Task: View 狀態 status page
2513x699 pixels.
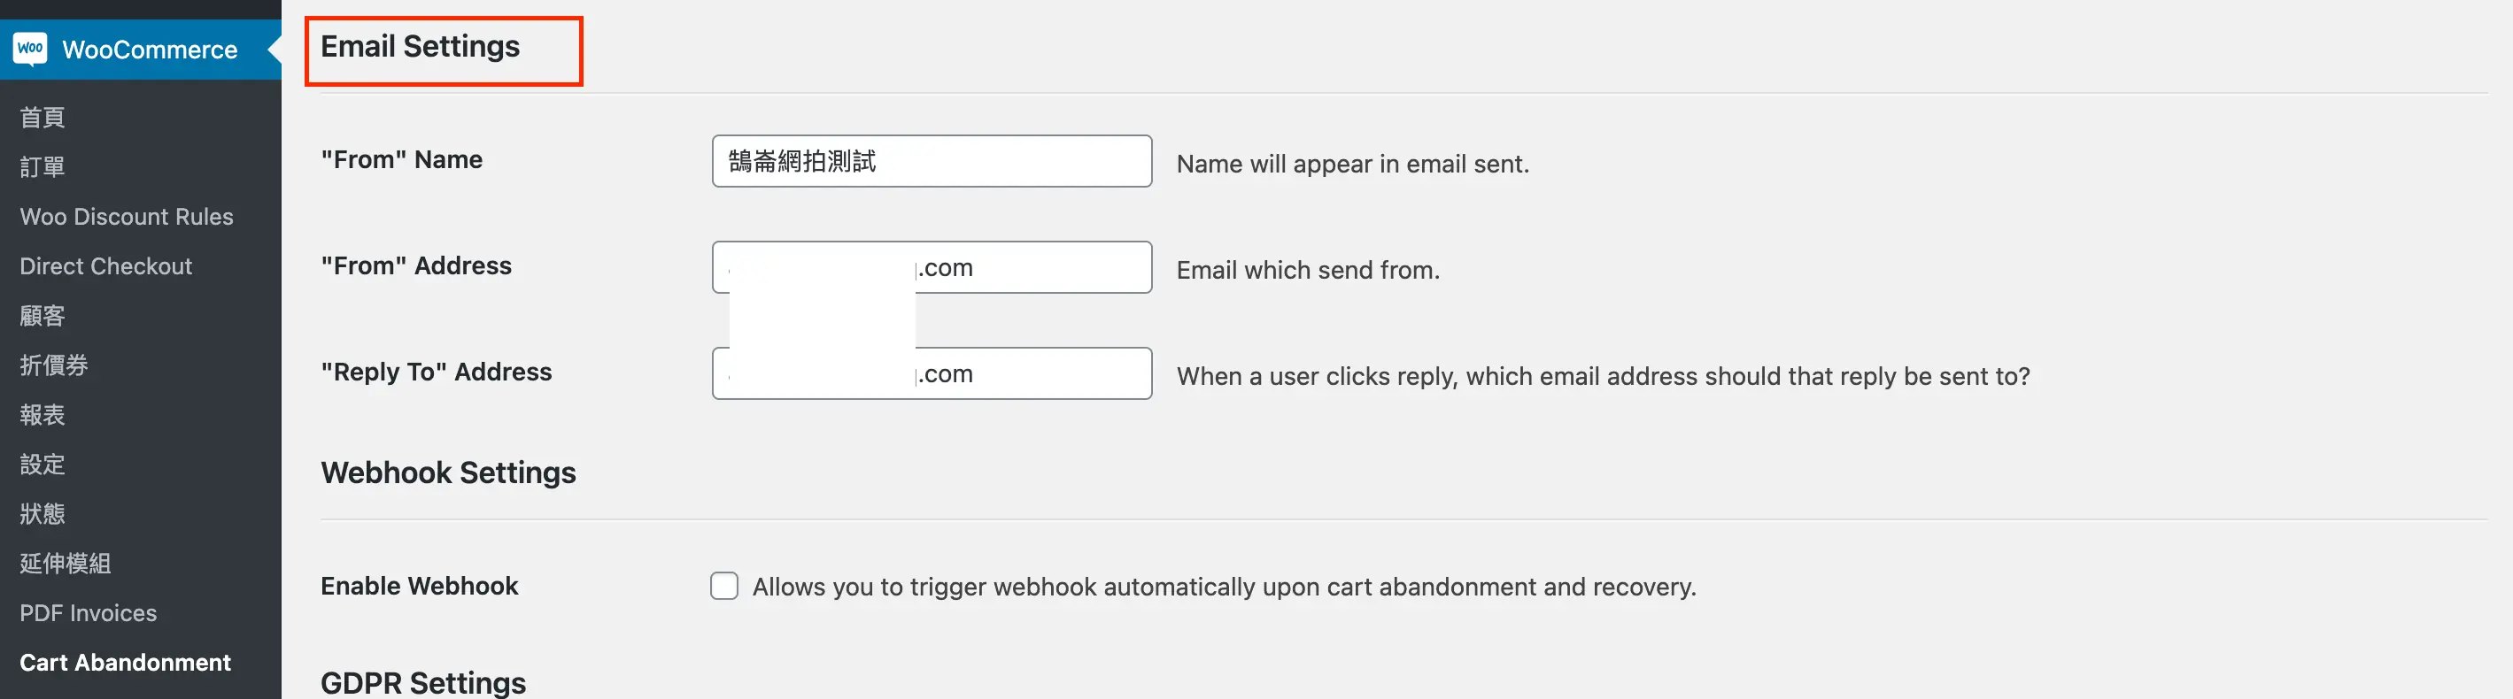Action: 42,514
